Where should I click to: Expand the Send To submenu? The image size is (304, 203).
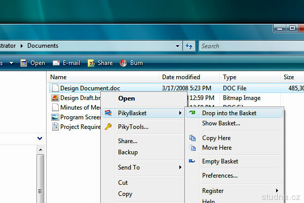pos(180,167)
